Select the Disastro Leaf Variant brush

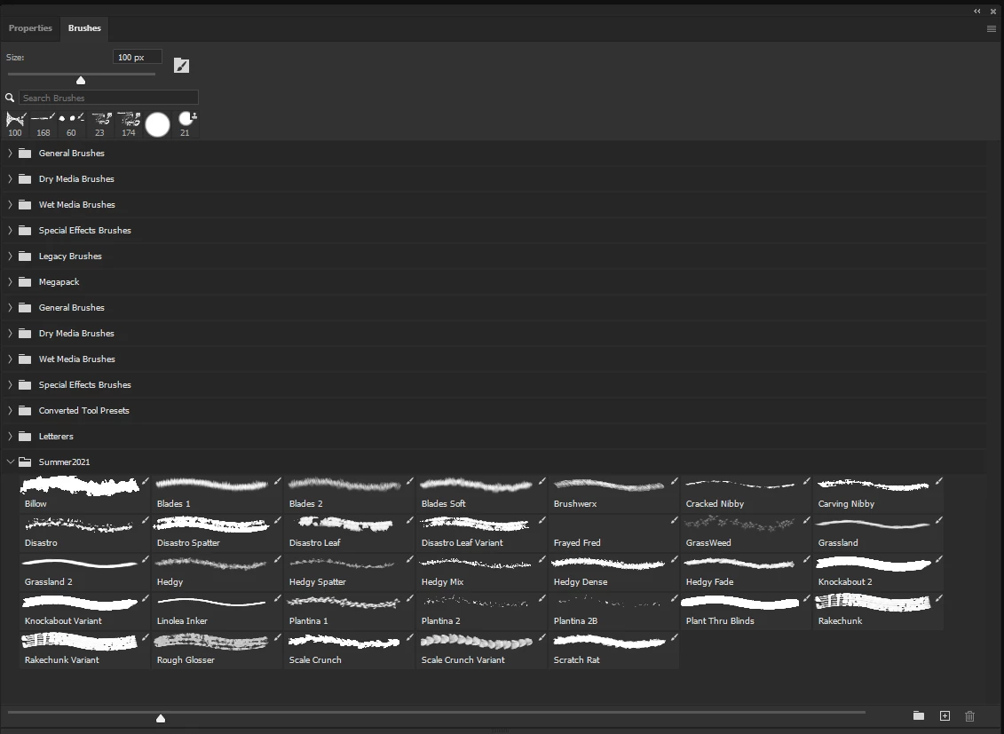481,532
